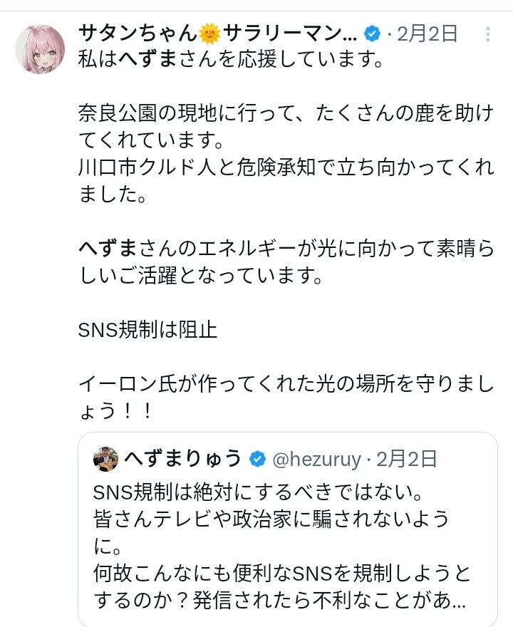The height and width of the screenshot is (627, 513).
Task: Open the three-dot more options menu
Action: coord(487,33)
